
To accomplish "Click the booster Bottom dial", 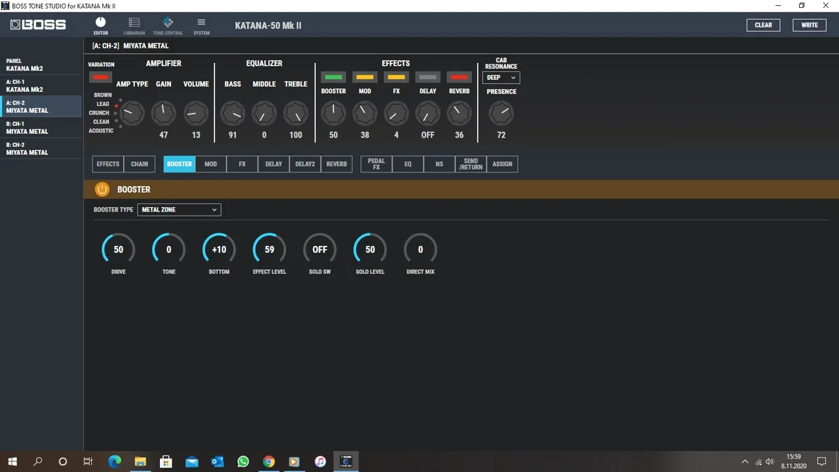I will pos(219,250).
